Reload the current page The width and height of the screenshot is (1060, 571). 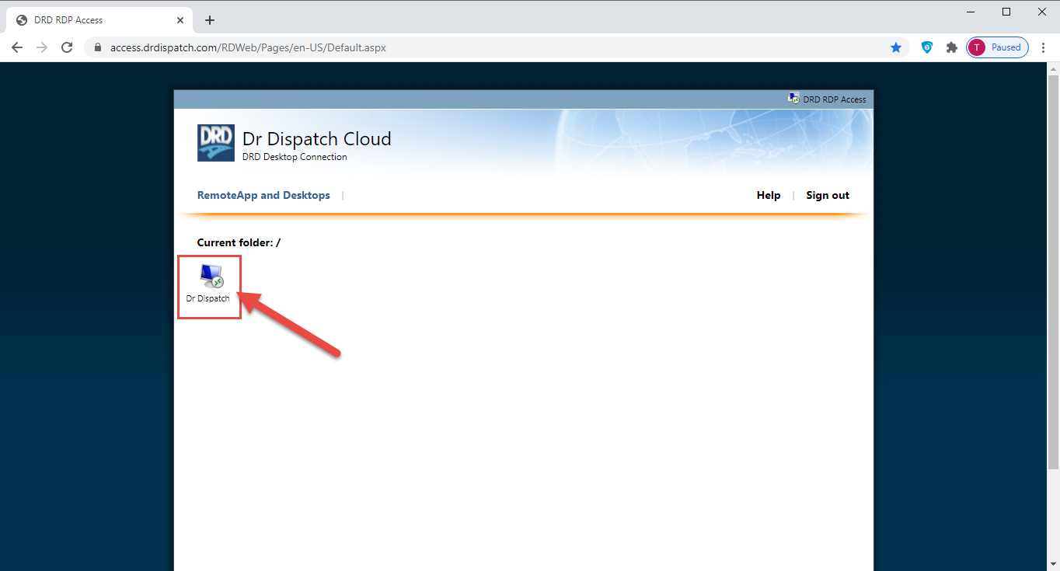point(68,47)
